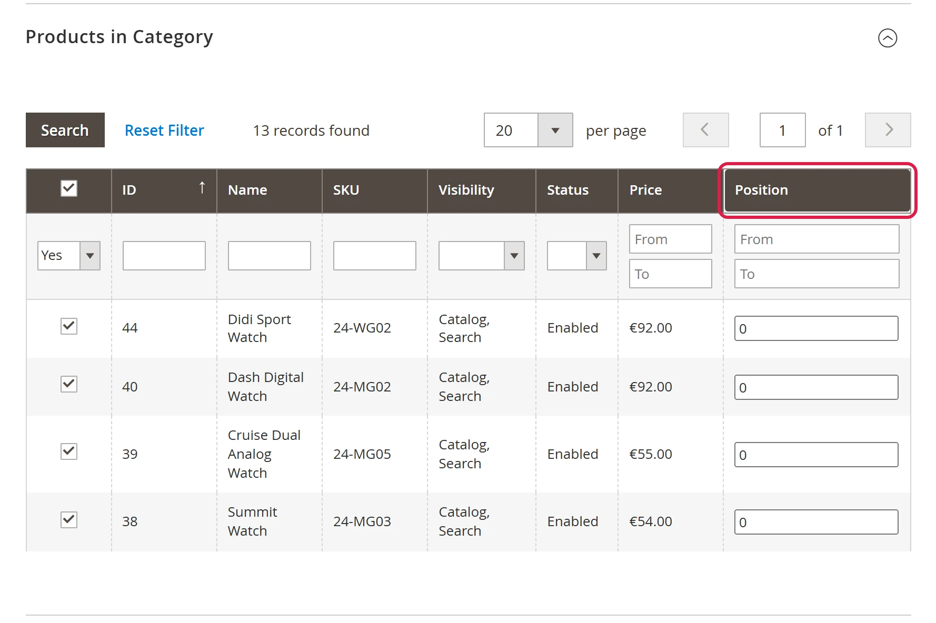Uncheck the Didi Sport Watch row checkbox

pyautogui.click(x=69, y=326)
